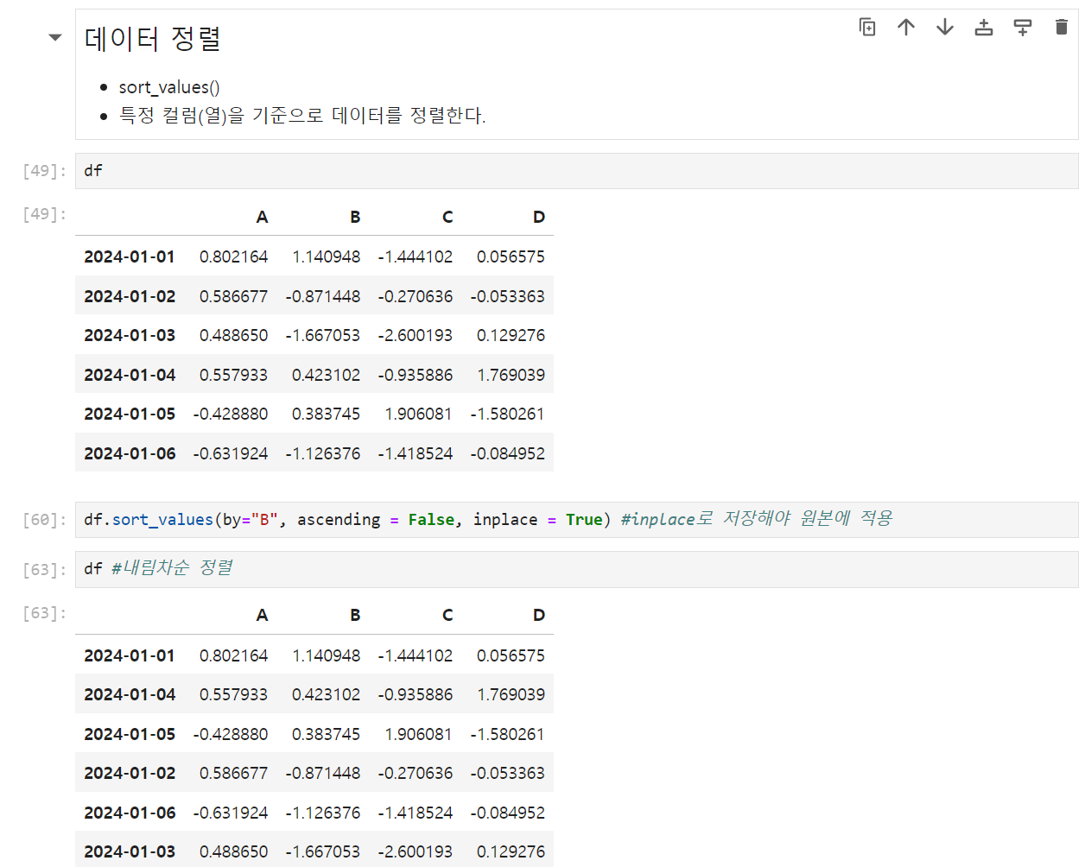This screenshot has height=867, width=1085.
Task: Click value 0.056575 in the first table
Action: [x=511, y=256]
